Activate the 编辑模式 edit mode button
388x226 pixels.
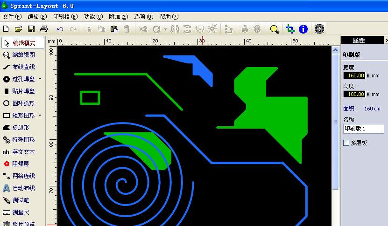pyautogui.click(x=22, y=43)
